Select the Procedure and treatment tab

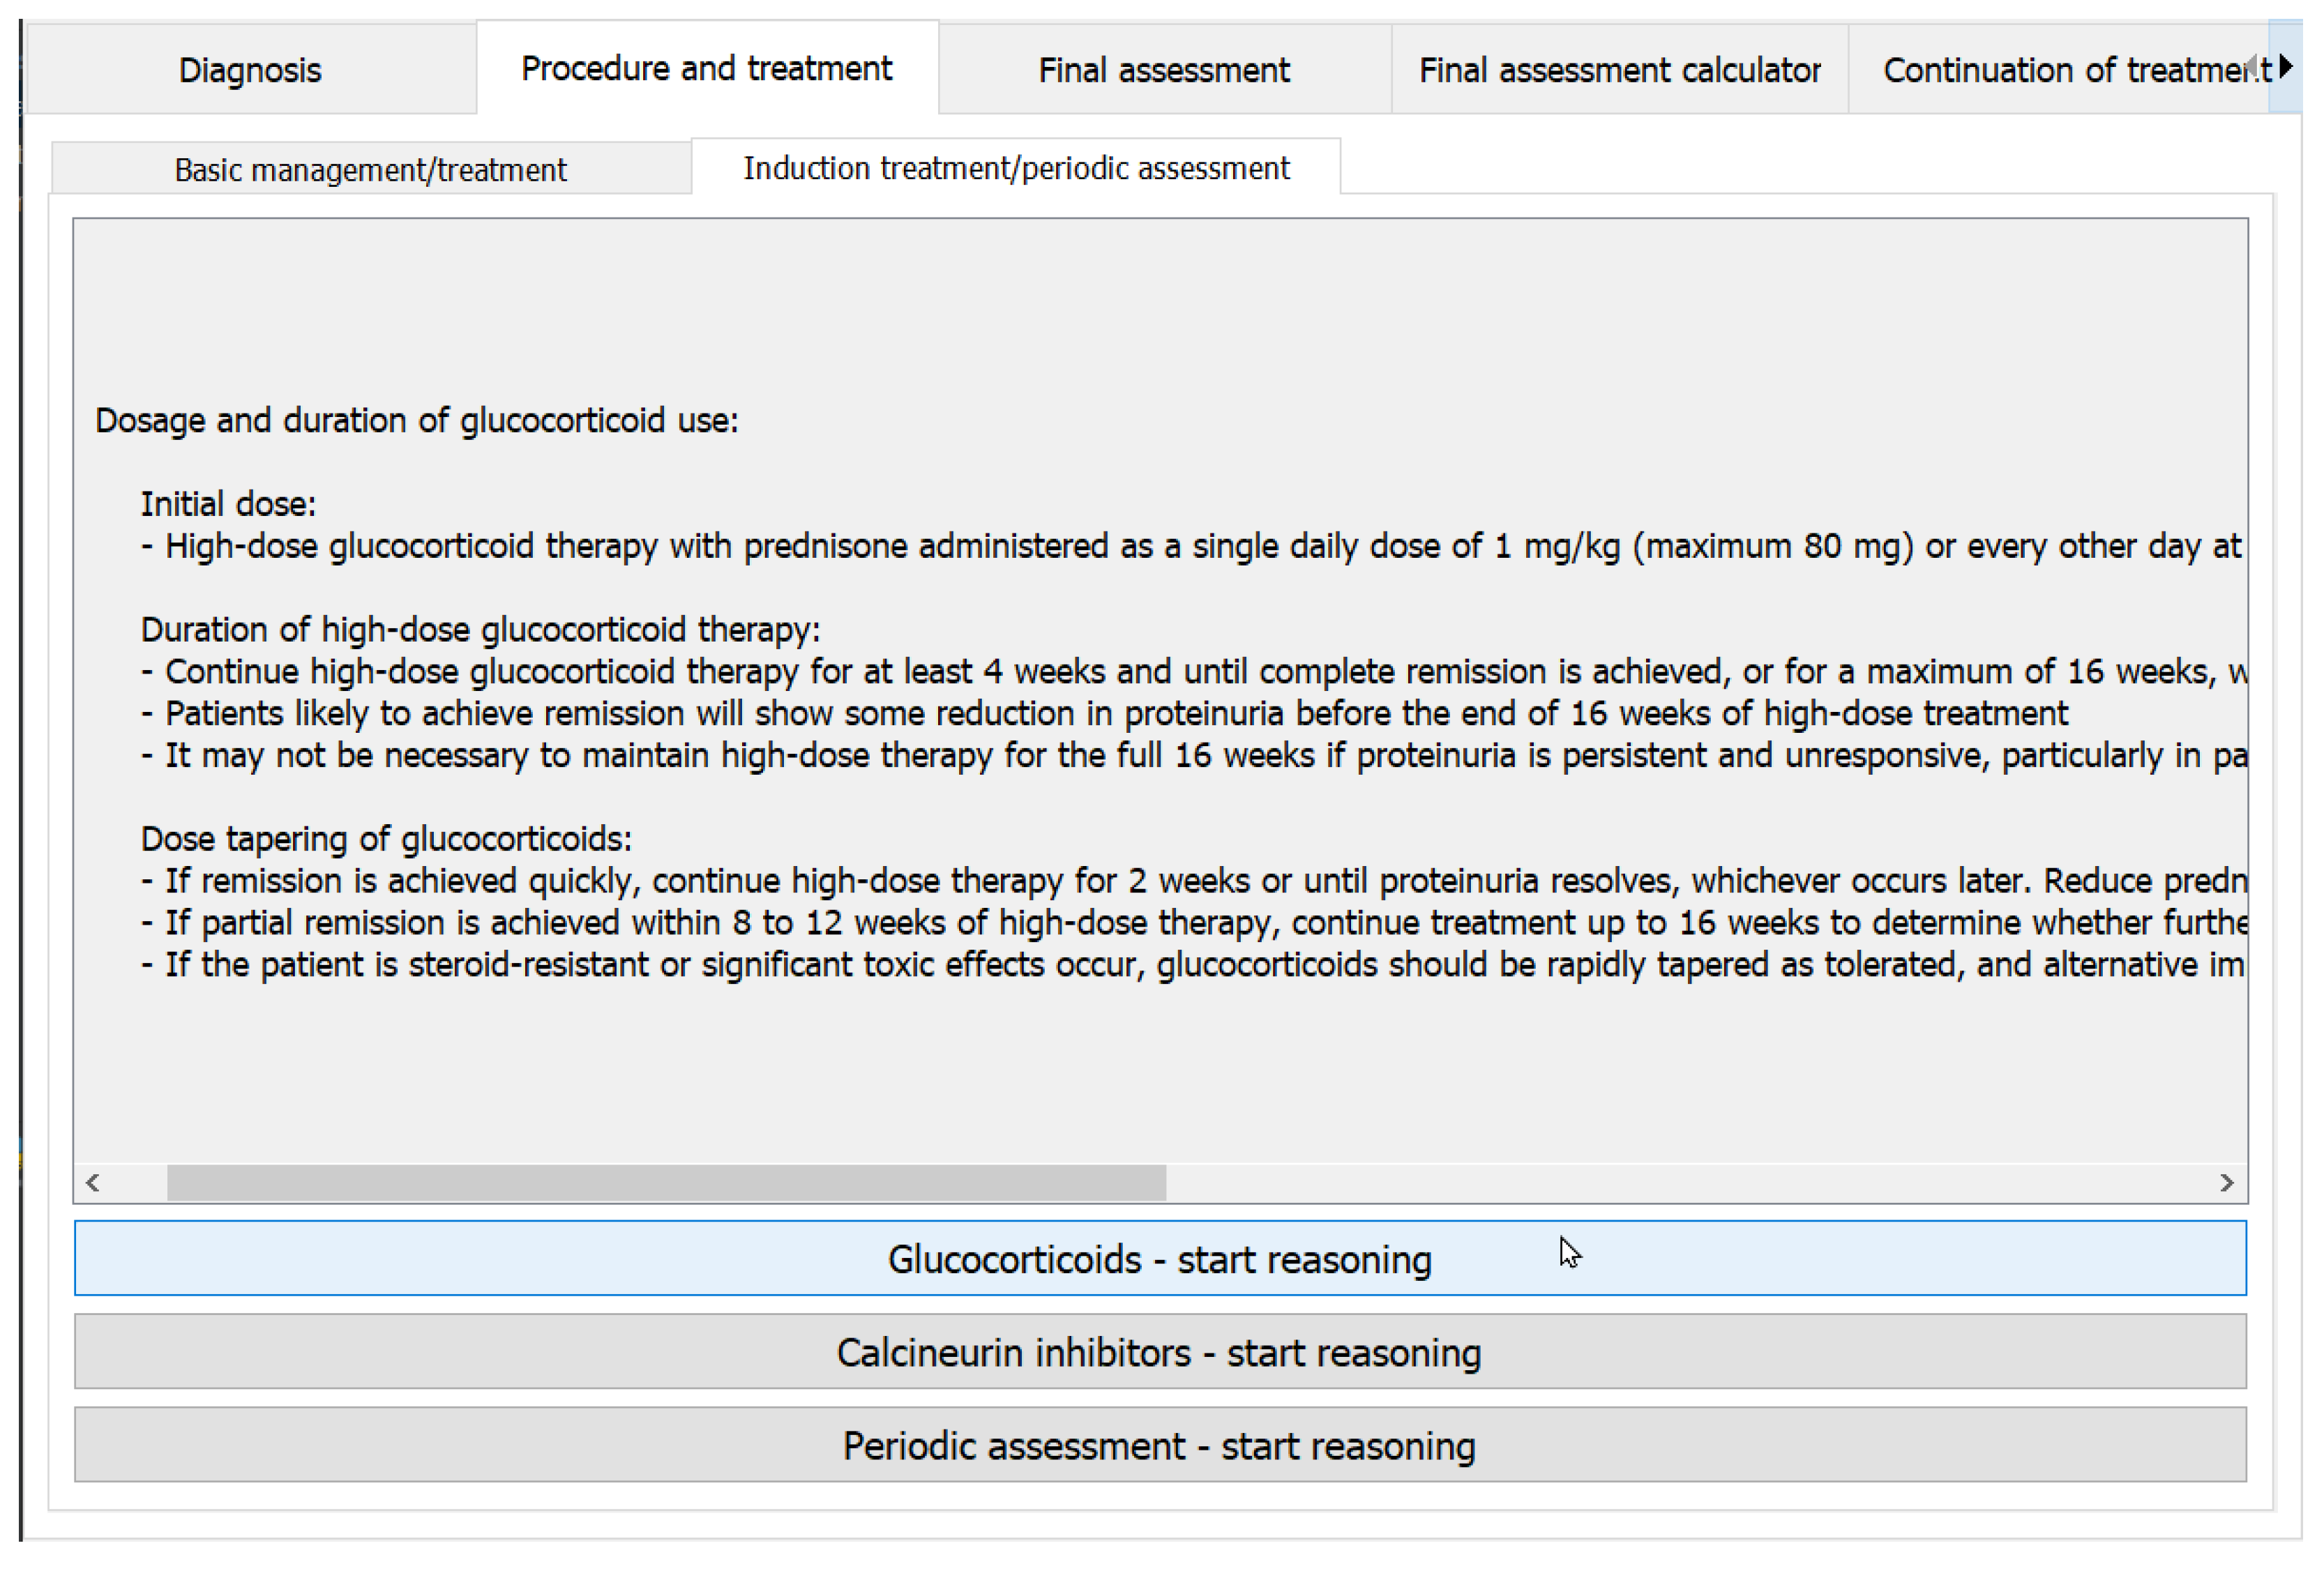point(706,68)
